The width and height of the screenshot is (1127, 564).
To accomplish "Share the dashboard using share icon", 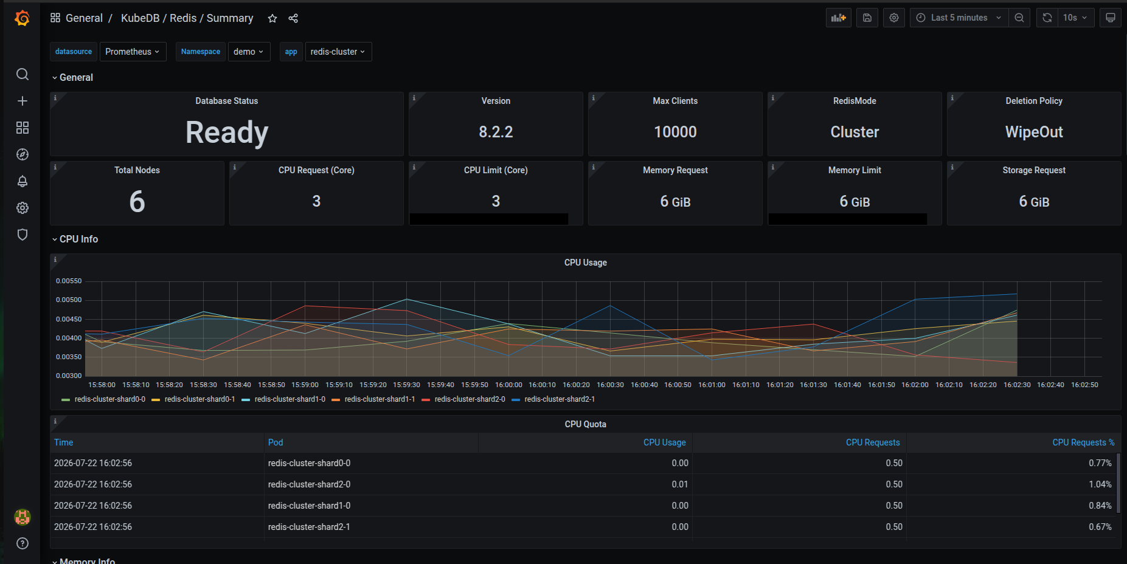I will point(293,18).
